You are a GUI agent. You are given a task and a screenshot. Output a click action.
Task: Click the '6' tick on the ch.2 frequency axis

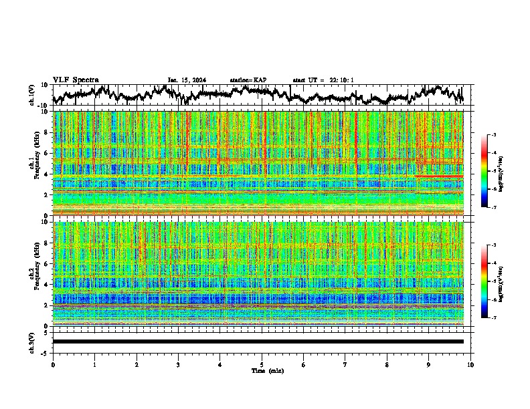tap(46, 264)
